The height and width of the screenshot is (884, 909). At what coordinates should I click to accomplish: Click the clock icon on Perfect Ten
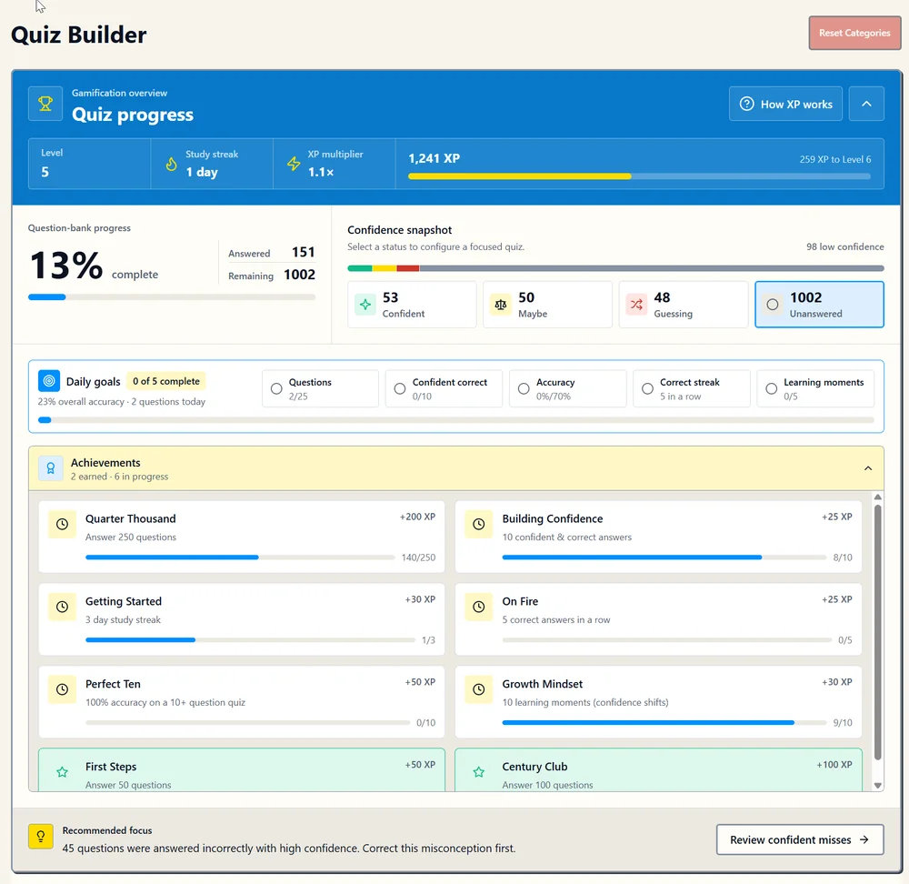click(x=62, y=689)
